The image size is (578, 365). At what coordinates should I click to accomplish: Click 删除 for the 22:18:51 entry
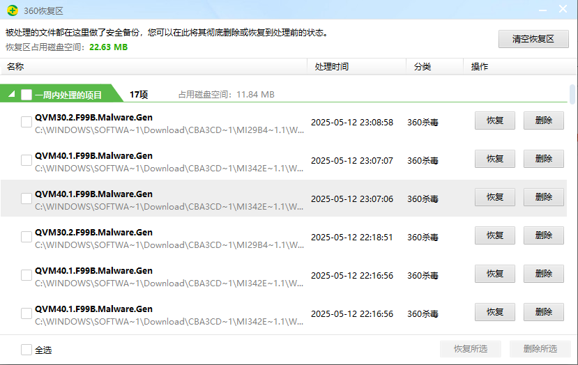(x=544, y=235)
